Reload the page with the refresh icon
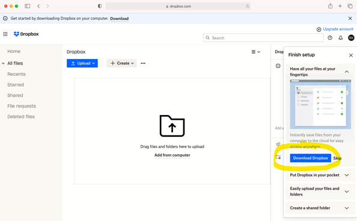357x221 pixels. click(x=248, y=7)
